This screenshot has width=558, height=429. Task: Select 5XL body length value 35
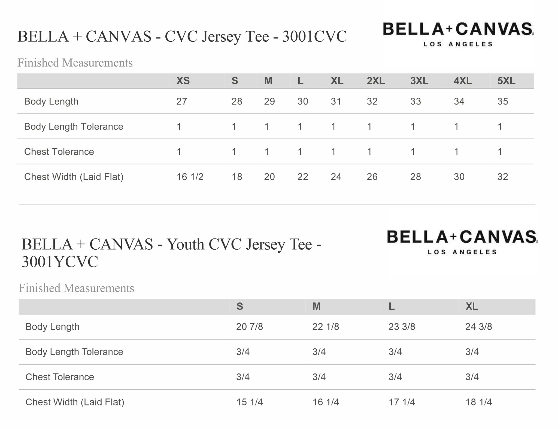tap(503, 102)
